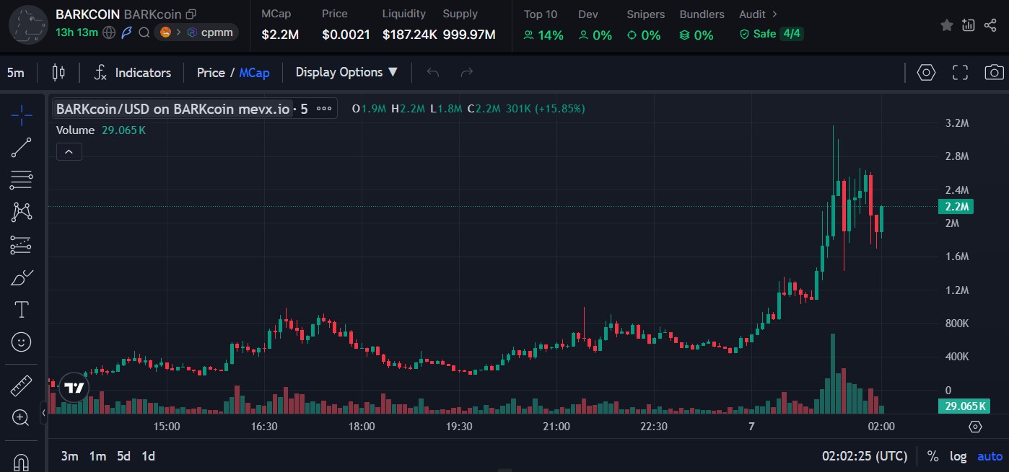Open the Indicators dialog
This screenshot has width=1009, height=472.
coord(133,73)
